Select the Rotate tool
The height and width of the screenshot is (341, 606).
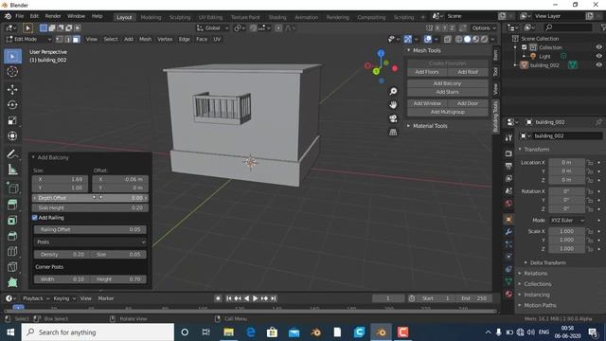pyautogui.click(x=12, y=105)
